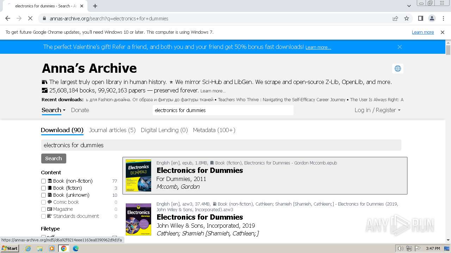Toggle the browser side panel
Viewport: 451px width, 253px height.
(x=420, y=18)
